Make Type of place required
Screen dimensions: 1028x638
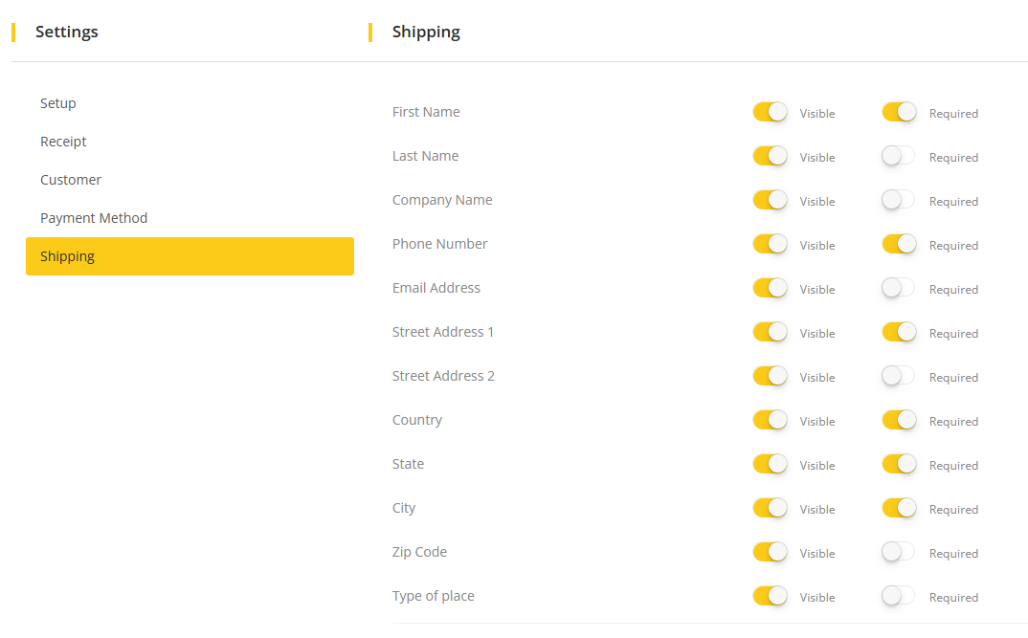(899, 596)
